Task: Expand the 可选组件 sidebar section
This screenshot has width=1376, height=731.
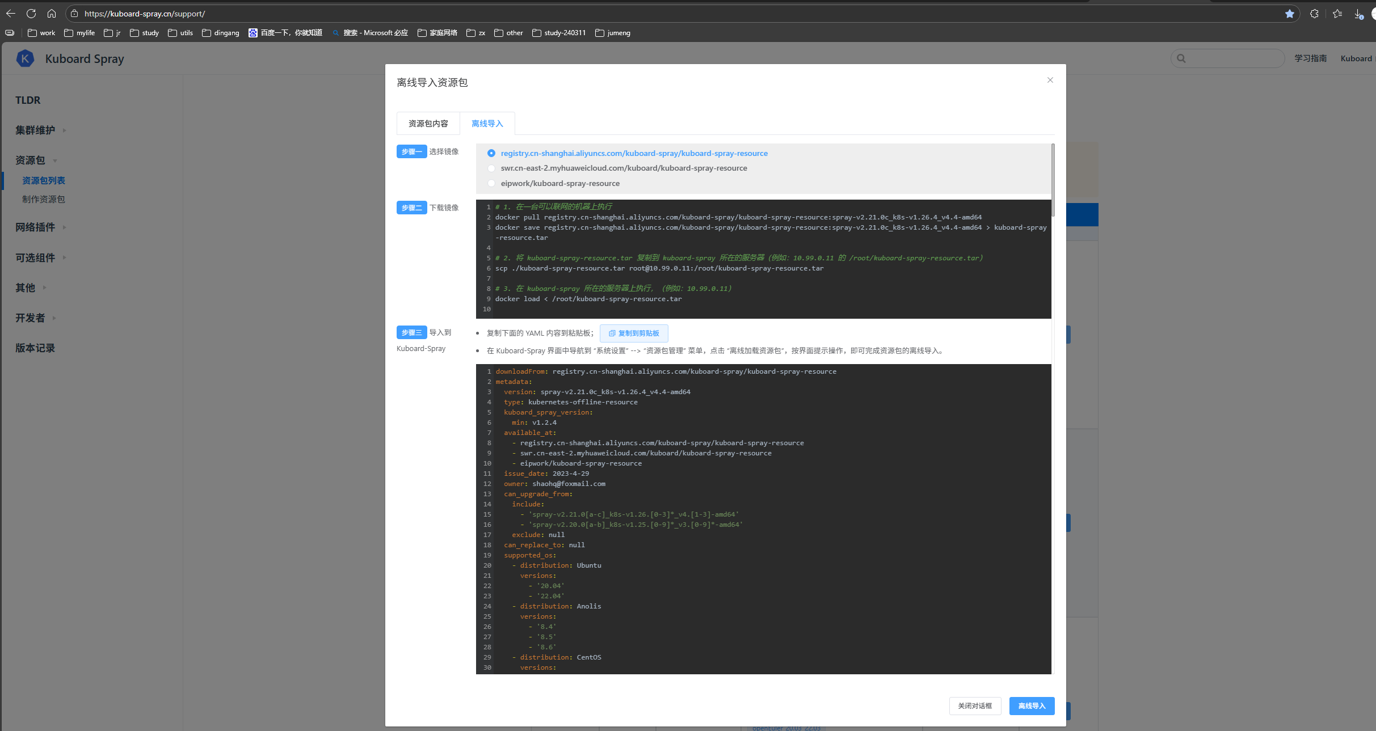Action: tap(35, 258)
